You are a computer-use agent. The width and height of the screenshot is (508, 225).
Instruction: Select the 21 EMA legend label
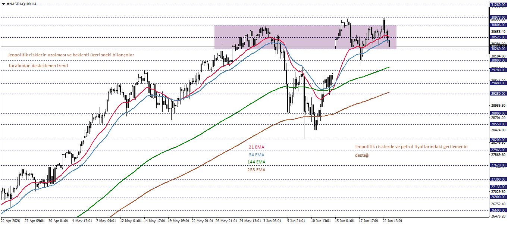click(256, 147)
